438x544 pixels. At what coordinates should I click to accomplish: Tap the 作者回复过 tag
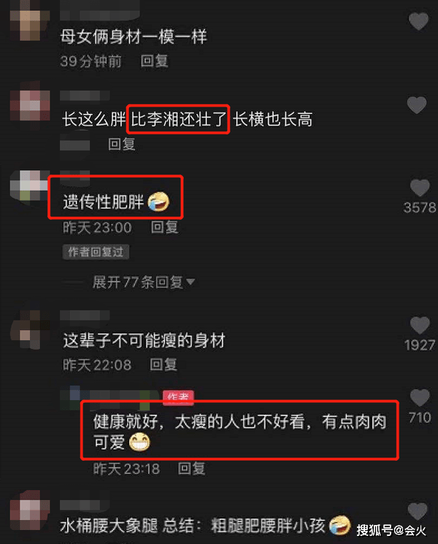(x=96, y=252)
